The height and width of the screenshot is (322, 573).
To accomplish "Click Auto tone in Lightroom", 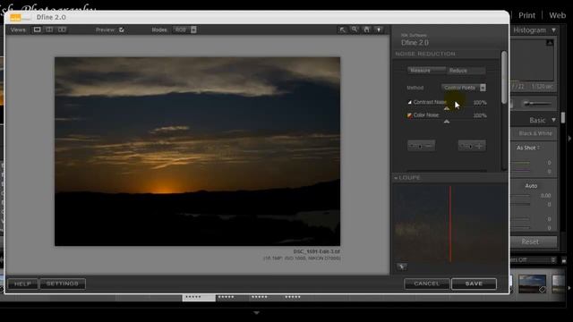I will point(531,186).
